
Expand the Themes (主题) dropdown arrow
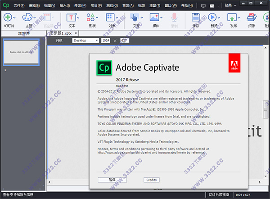tap(35, 18)
